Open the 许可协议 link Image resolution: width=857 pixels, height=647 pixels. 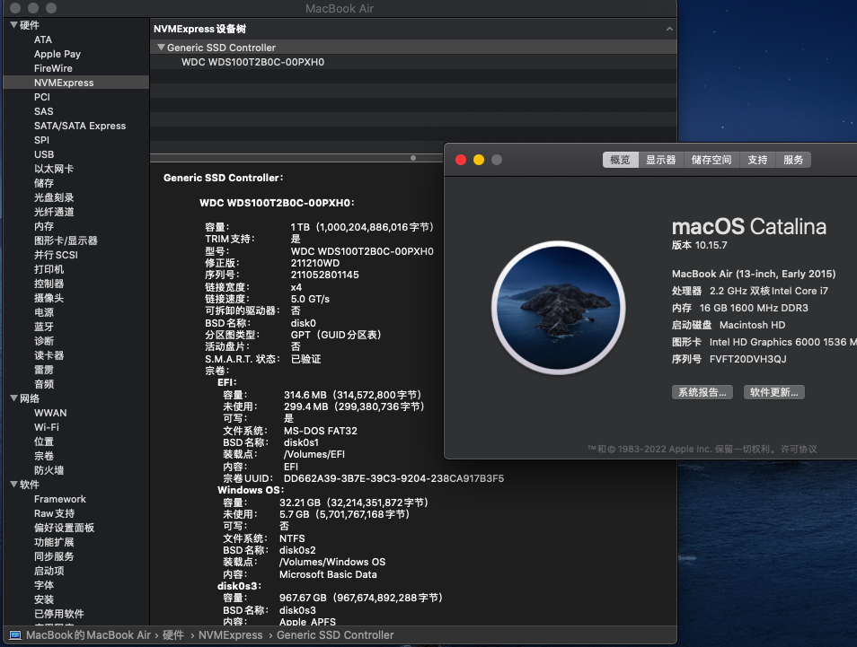tap(799, 449)
